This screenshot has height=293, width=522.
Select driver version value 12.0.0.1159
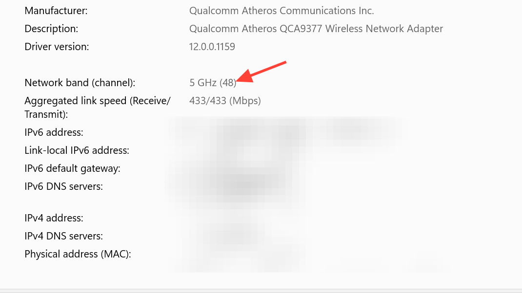click(212, 47)
